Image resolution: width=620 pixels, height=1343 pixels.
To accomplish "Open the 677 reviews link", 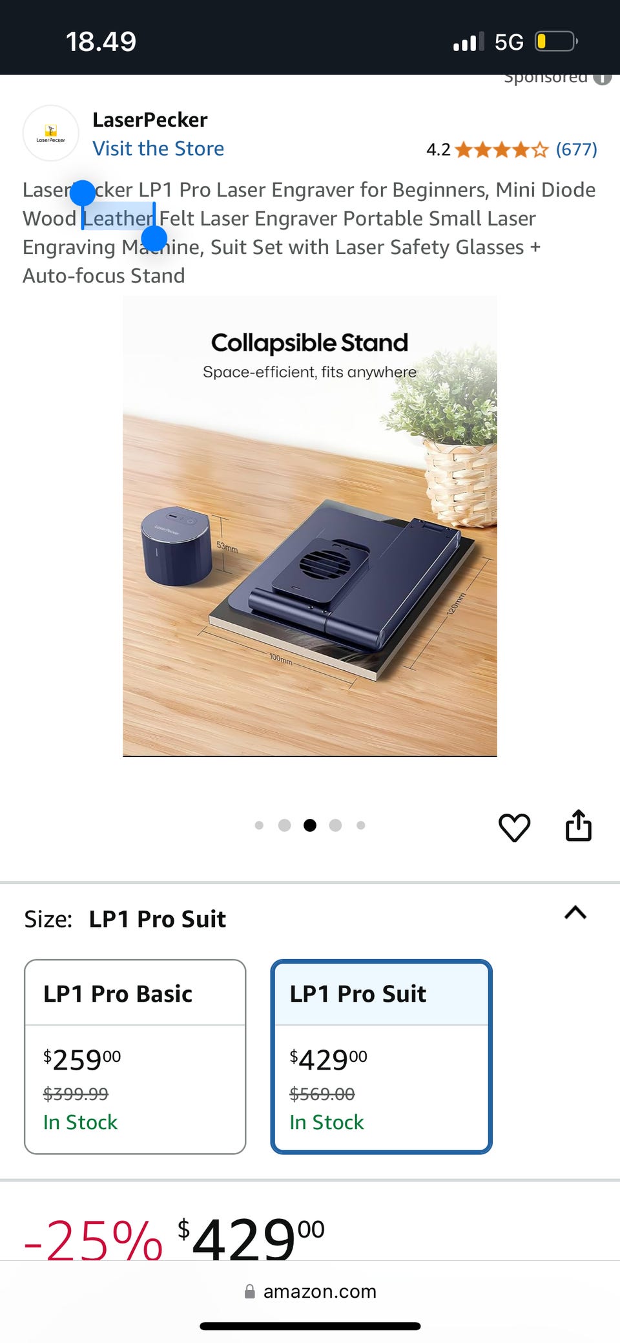I will click(577, 150).
